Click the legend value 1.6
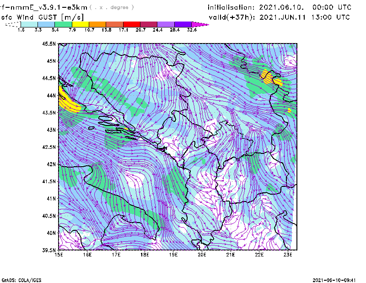The height and width of the screenshot is (283, 366). coord(21,30)
